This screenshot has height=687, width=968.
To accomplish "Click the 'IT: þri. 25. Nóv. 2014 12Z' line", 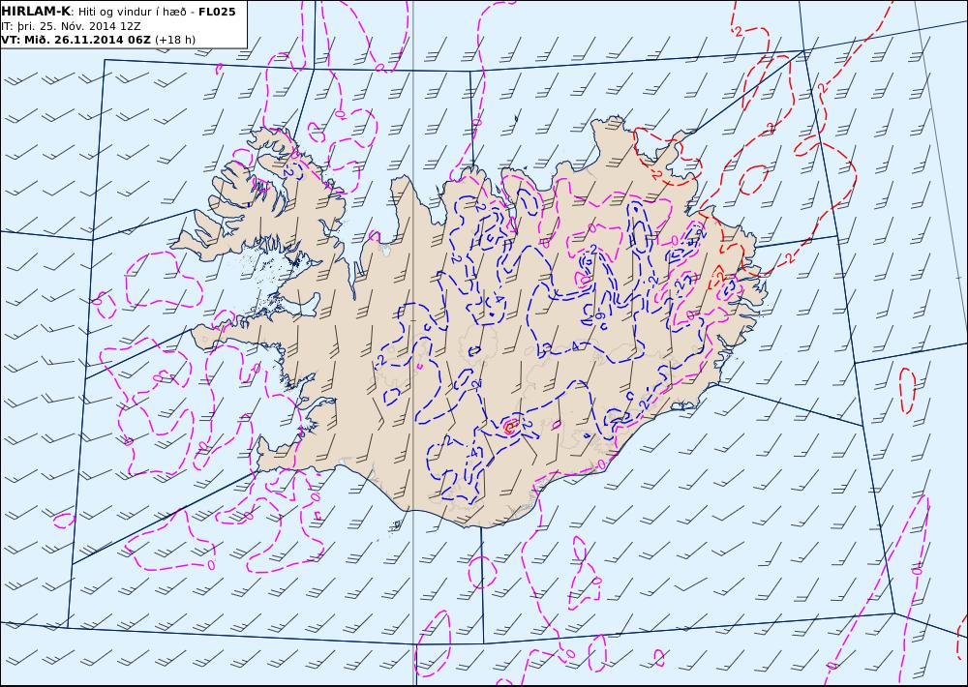I will (71, 26).
